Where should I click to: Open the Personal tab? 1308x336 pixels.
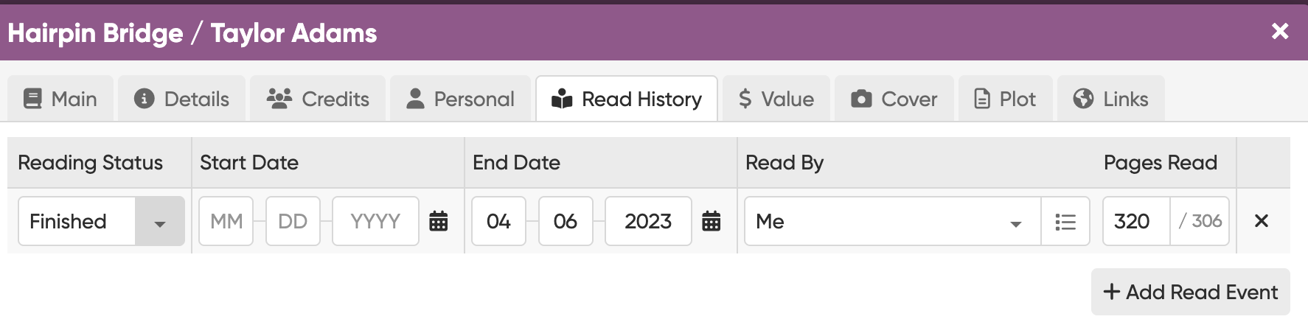coord(460,99)
